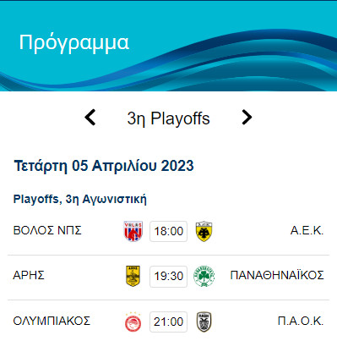Click the AEK eagle crest
The height and width of the screenshot is (341, 337).
tap(204, 231)
